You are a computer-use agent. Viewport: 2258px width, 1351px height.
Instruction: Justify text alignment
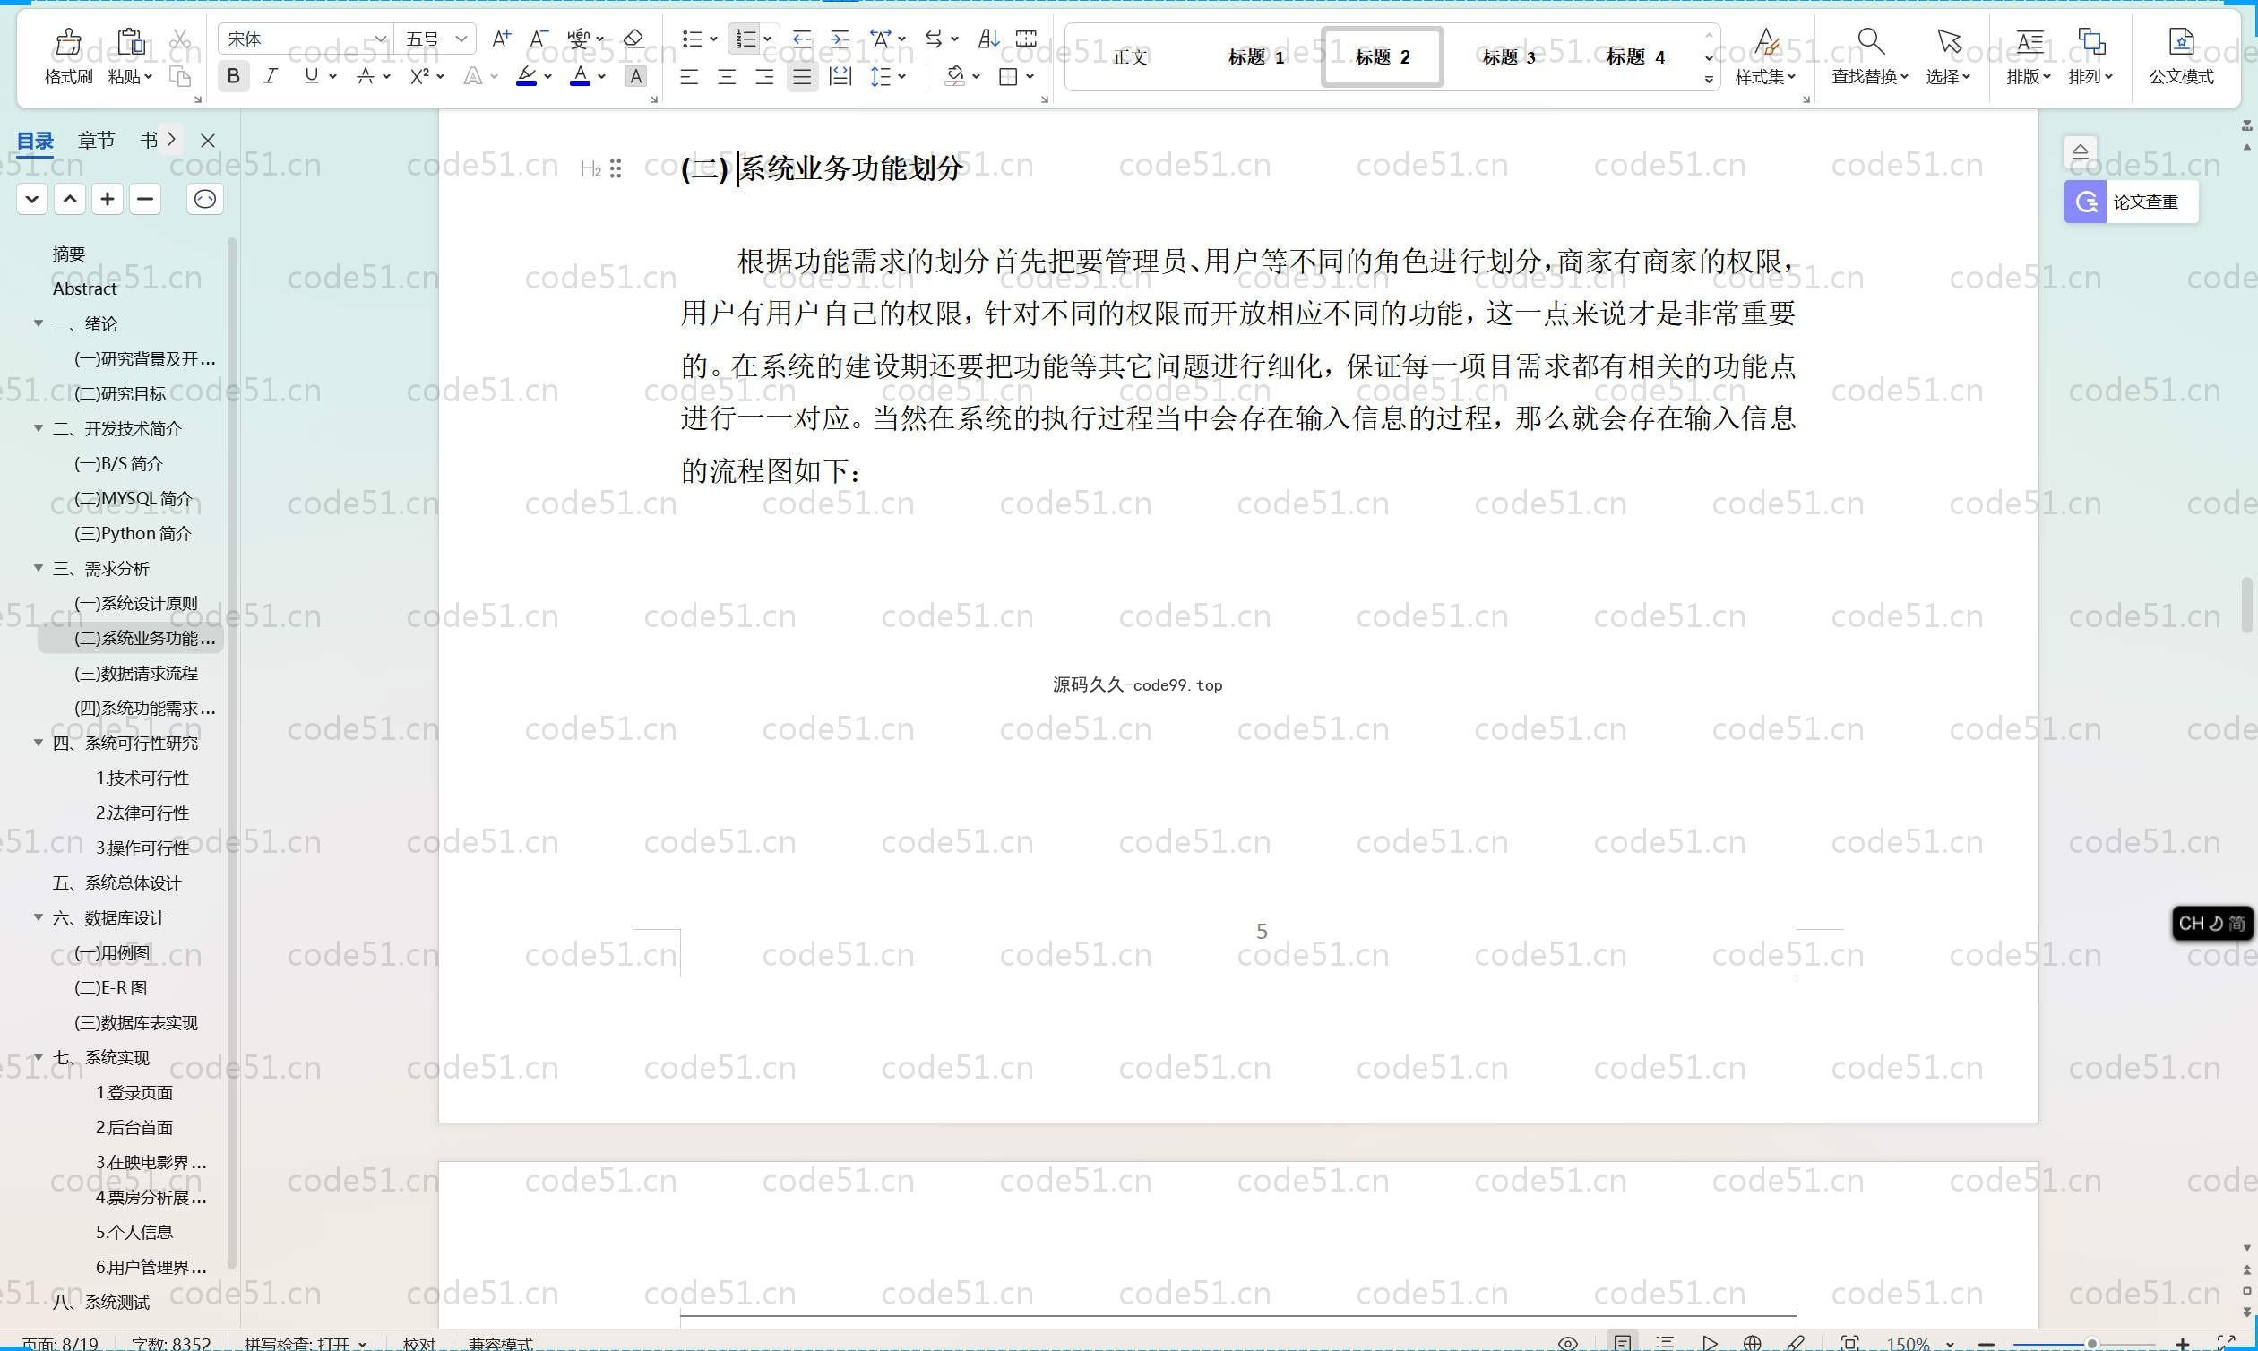click(801, 77)
